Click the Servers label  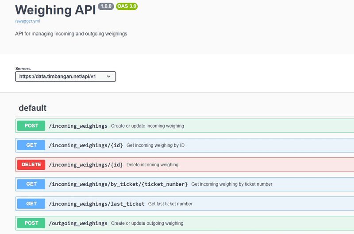pyautogui.click(x=23, y=69)
